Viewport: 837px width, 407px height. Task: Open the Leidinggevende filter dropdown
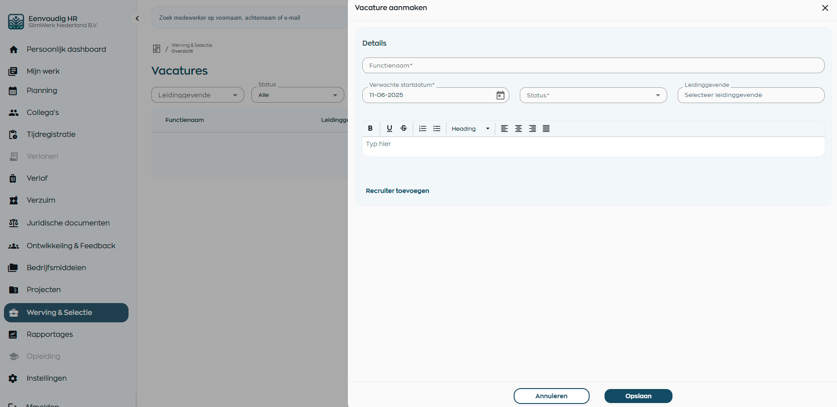coord(197,95)
